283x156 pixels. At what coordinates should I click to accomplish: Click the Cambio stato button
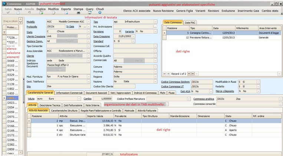(x=270, y=11)
